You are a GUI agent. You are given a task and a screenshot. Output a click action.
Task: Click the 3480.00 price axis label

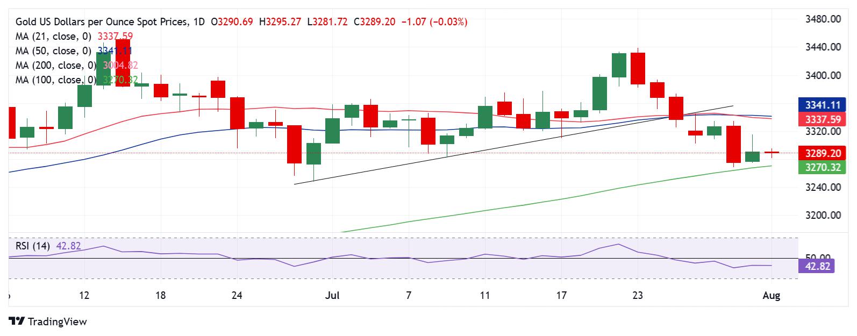823,19
